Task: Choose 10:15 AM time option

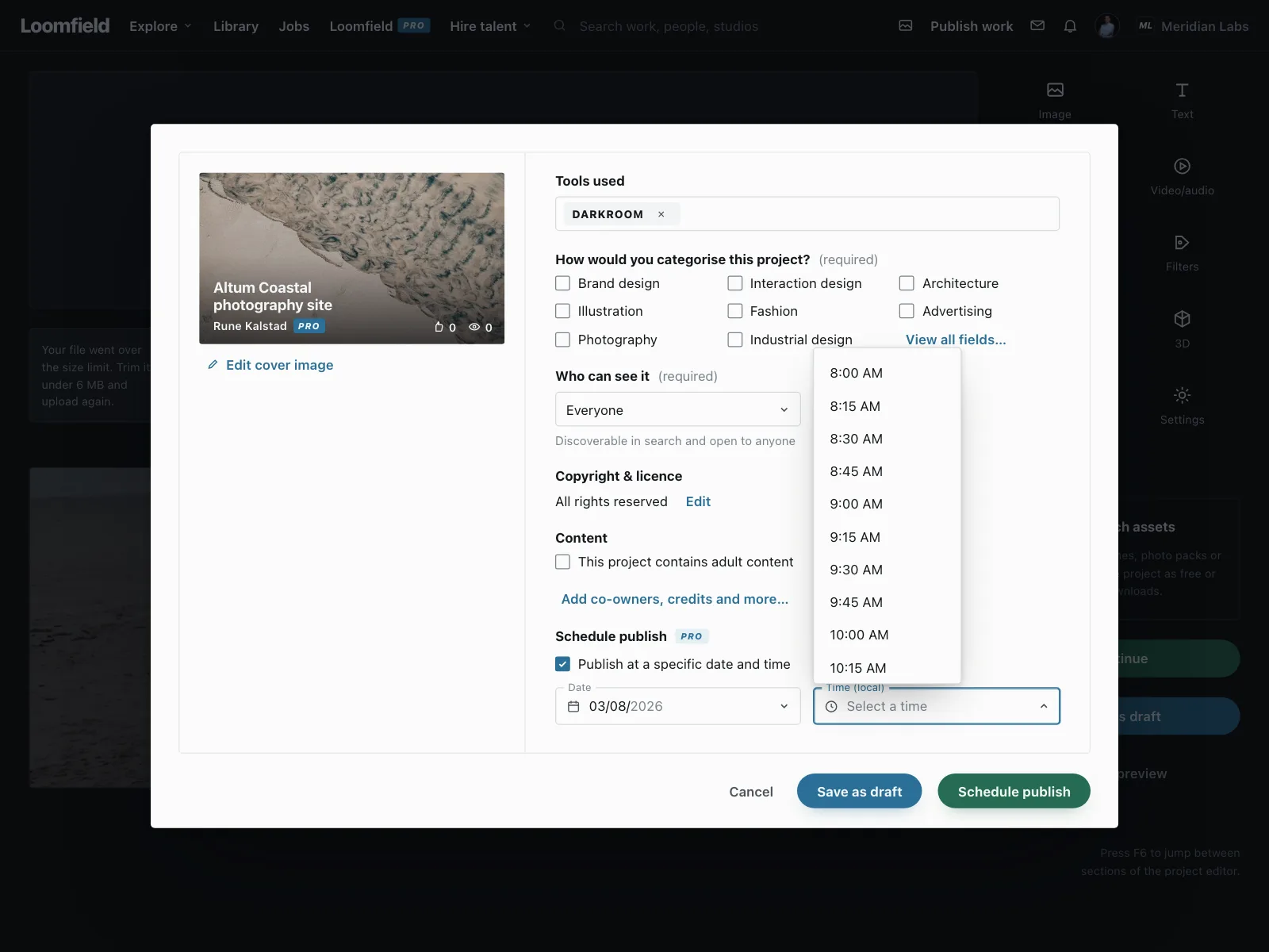Action: [x=888, y=667]
